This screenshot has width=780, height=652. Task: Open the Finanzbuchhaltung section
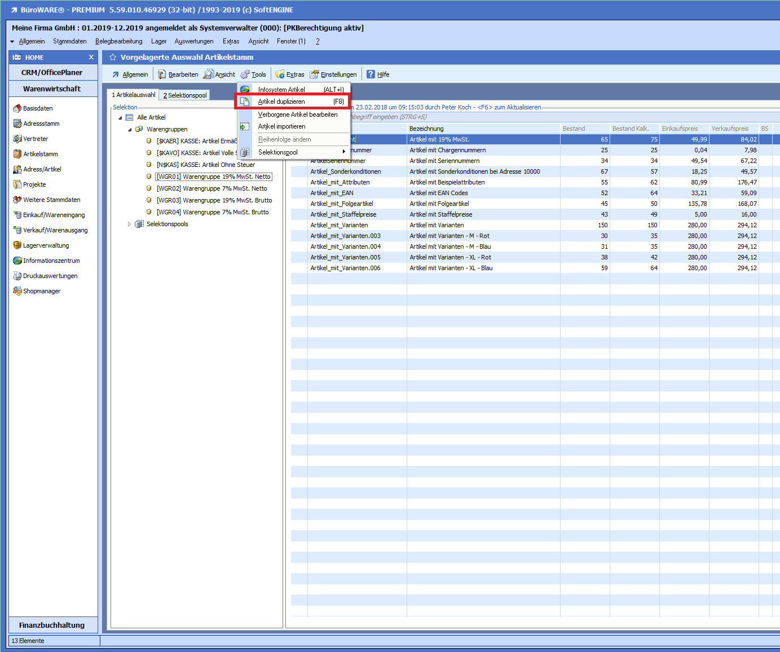coord(52,625)
